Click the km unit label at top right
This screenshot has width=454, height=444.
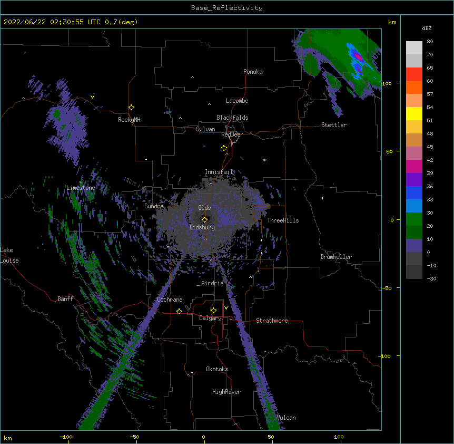click(392, 22)
